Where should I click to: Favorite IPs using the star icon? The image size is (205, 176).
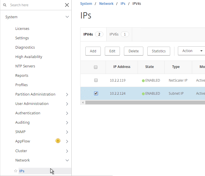[16, 171]
